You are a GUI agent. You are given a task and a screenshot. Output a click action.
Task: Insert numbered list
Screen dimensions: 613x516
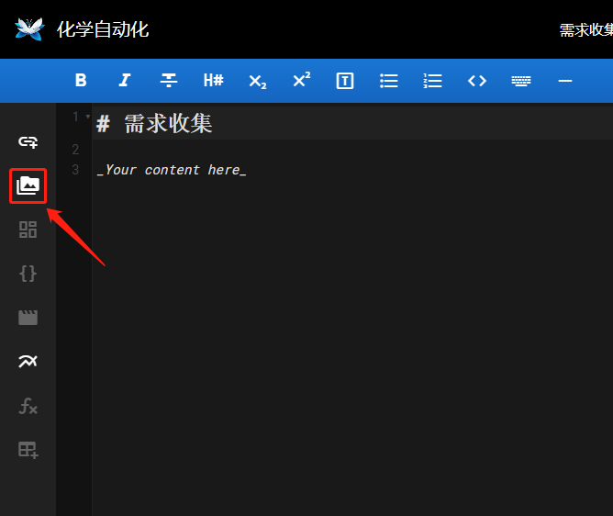click(433, 81)
